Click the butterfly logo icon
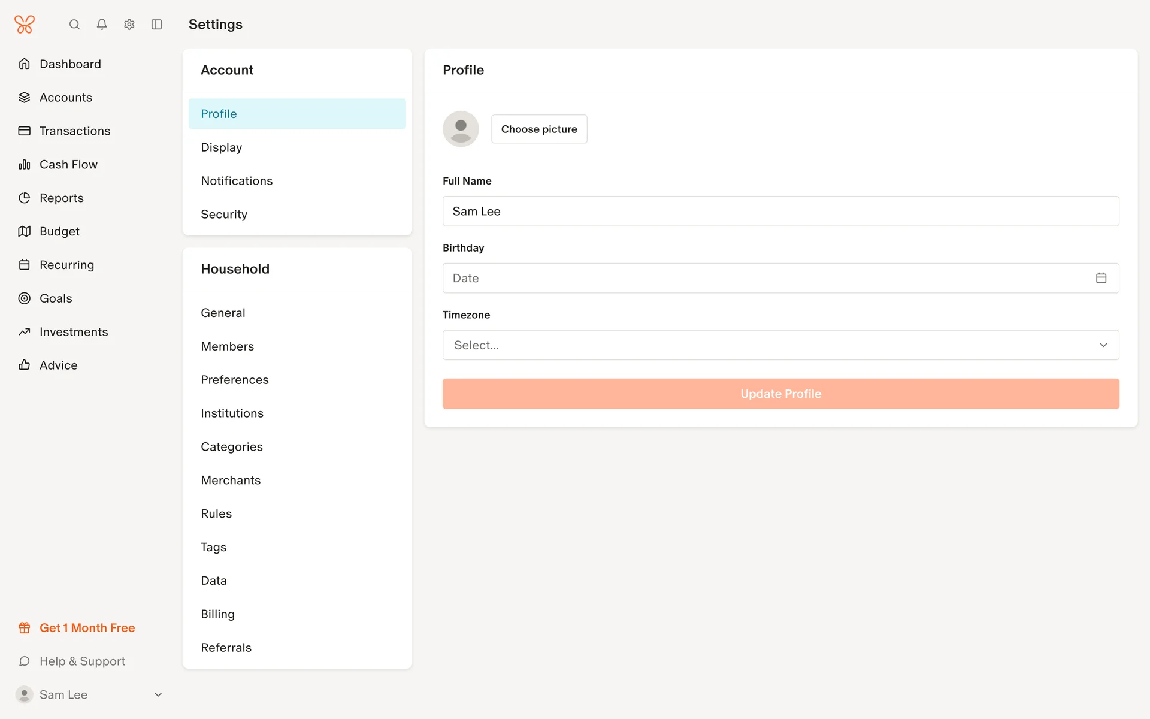Screen dimensions: 1150x719 pos(25,25)
